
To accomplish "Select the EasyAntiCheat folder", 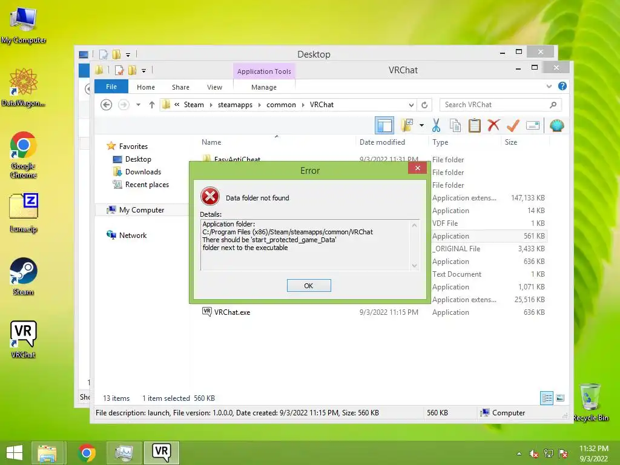I will click(x=237, y=159).
